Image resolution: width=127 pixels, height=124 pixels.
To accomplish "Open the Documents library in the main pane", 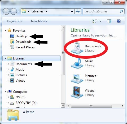I will click(x=86, y=48).
